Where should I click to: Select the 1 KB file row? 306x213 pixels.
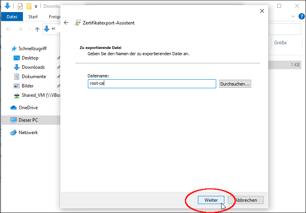pyautogui.click(x=285, y=65)
